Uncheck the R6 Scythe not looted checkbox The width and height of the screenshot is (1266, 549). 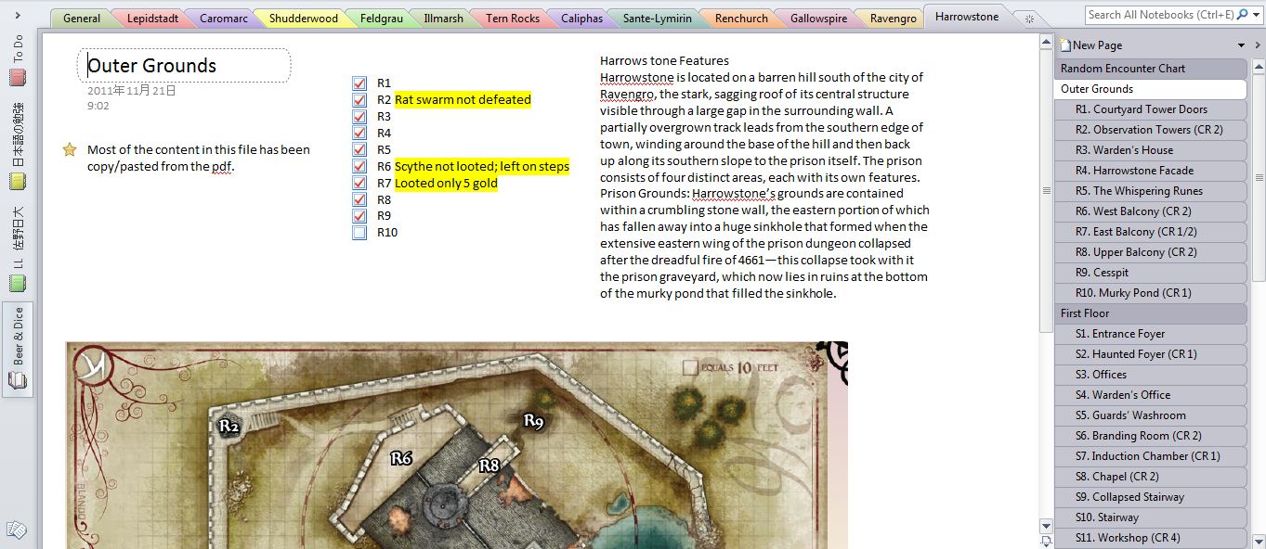[359, 166]
